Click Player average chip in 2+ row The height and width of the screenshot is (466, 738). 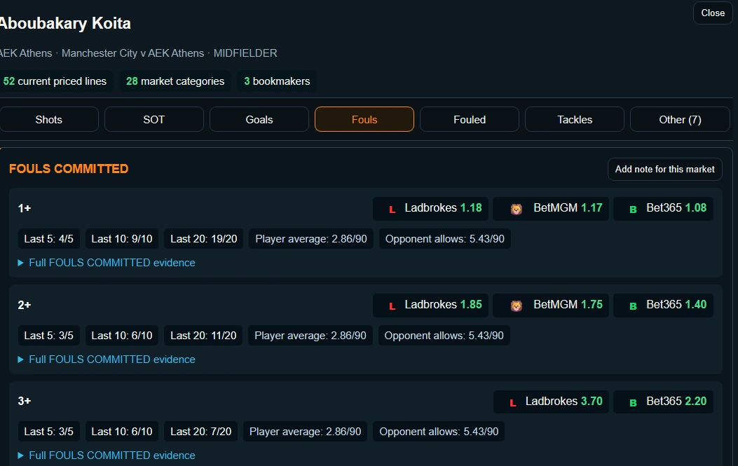pos(310,336)
